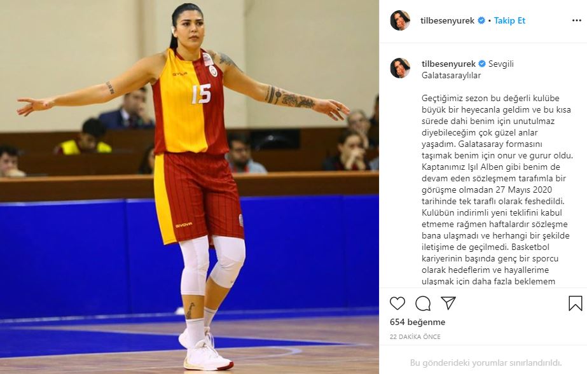
Task: Click the Galatasaraylılar caption line
Action: [451, 75]
